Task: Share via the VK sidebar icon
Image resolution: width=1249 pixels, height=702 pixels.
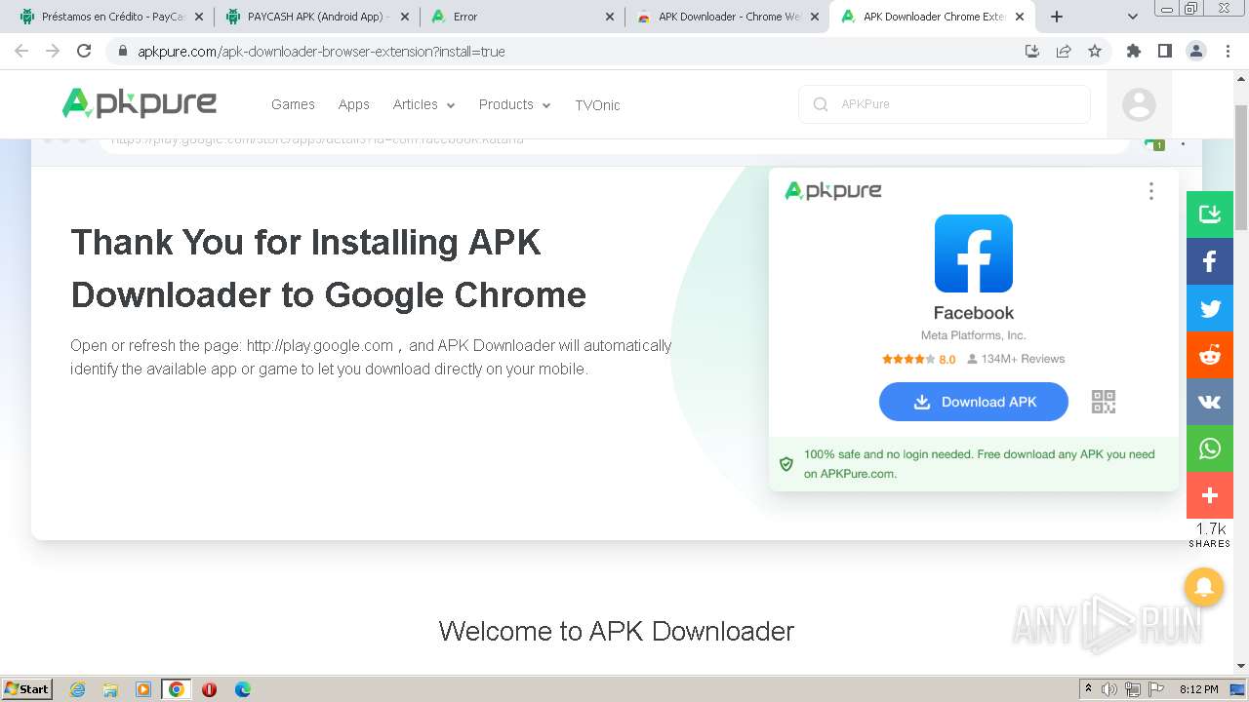Action: point(1210,402)
